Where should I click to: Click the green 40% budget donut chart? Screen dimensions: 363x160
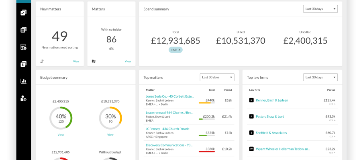tap(61, 118)
